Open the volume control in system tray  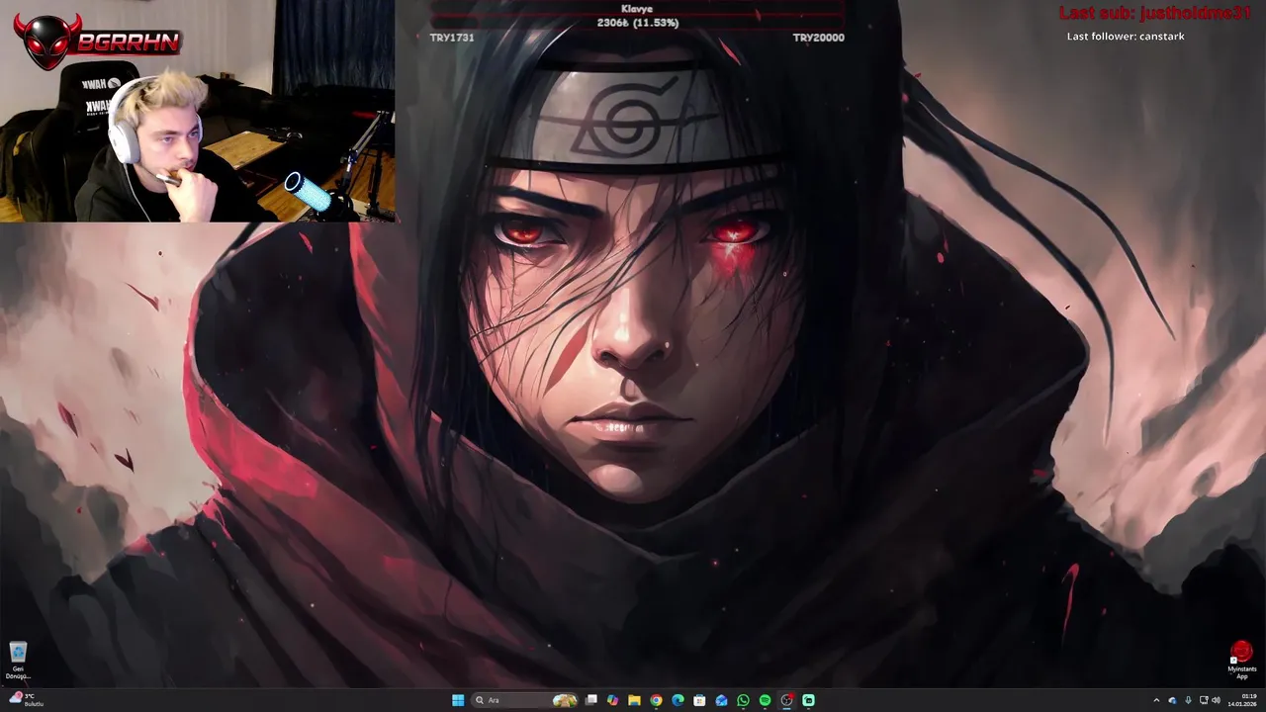click(1216, 700)
